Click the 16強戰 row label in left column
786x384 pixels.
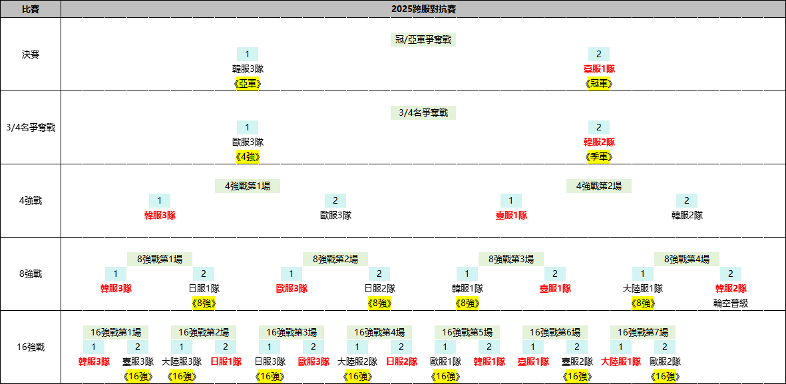coord(30,347)
